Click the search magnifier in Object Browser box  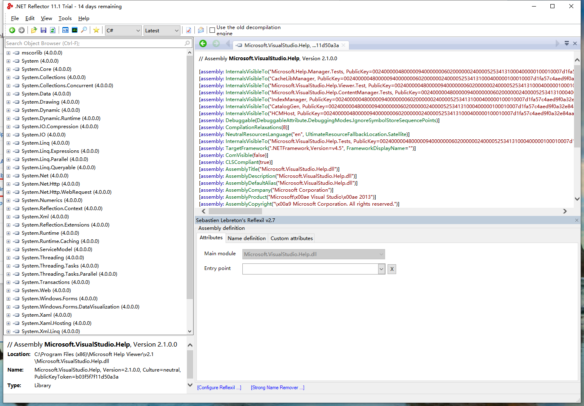point(187,43)
